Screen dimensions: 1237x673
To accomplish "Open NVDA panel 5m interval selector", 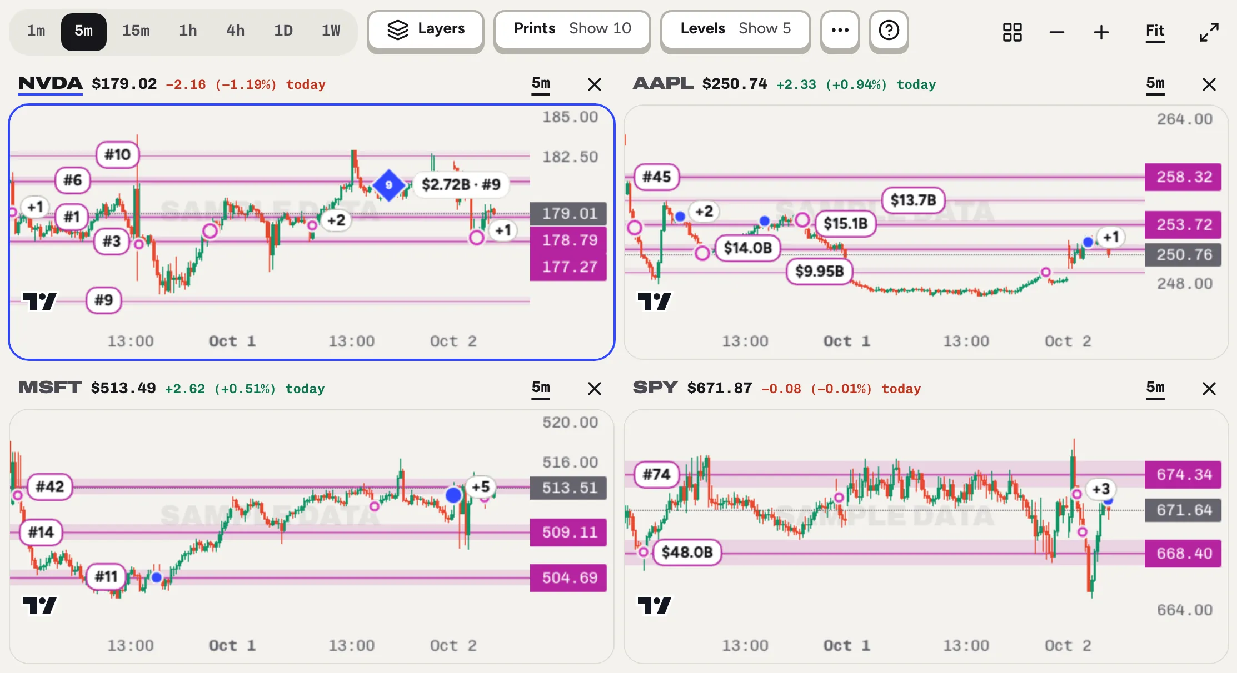I will pyautogui.click(x=541, y=84).
